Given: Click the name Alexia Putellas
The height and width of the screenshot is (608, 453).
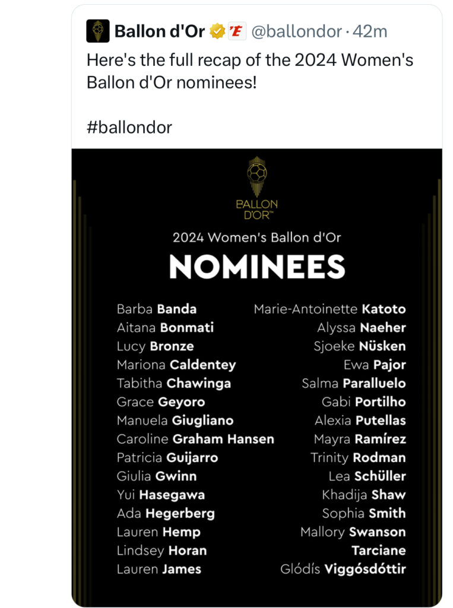Looking at the screenshot, I should 360,420.
